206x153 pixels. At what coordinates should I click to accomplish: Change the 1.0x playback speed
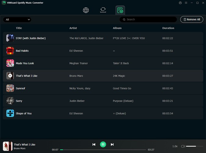tap(175, 146)
